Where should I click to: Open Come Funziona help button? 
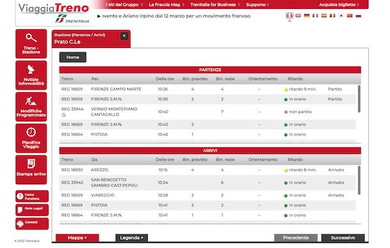32,196
